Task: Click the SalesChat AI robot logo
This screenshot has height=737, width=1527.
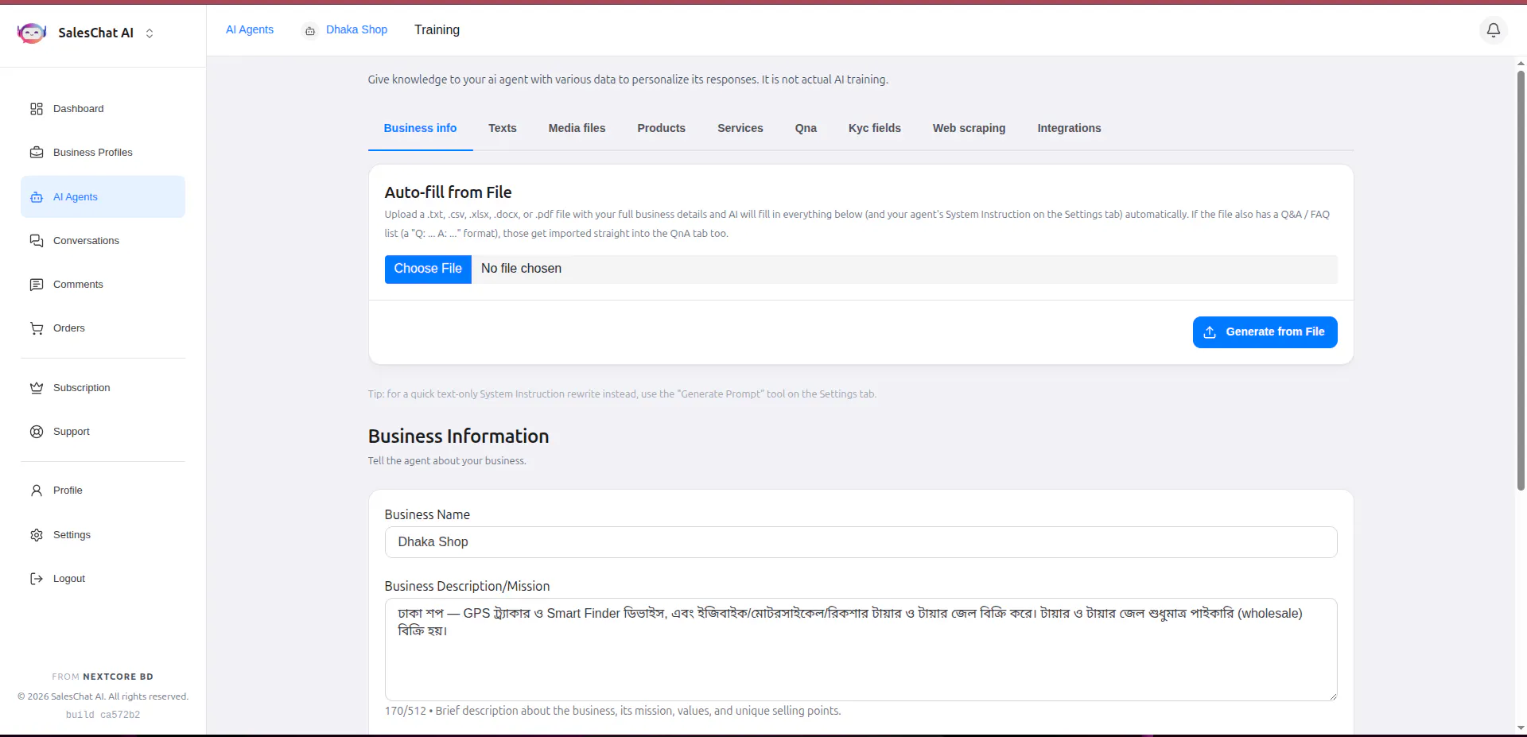Action: (x=32, y=33)
